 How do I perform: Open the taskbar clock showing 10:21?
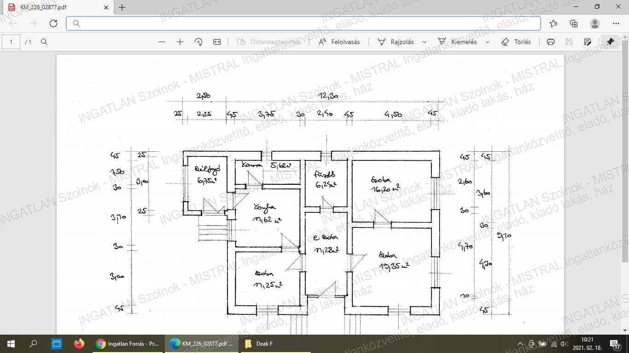(x=587, y=343)
